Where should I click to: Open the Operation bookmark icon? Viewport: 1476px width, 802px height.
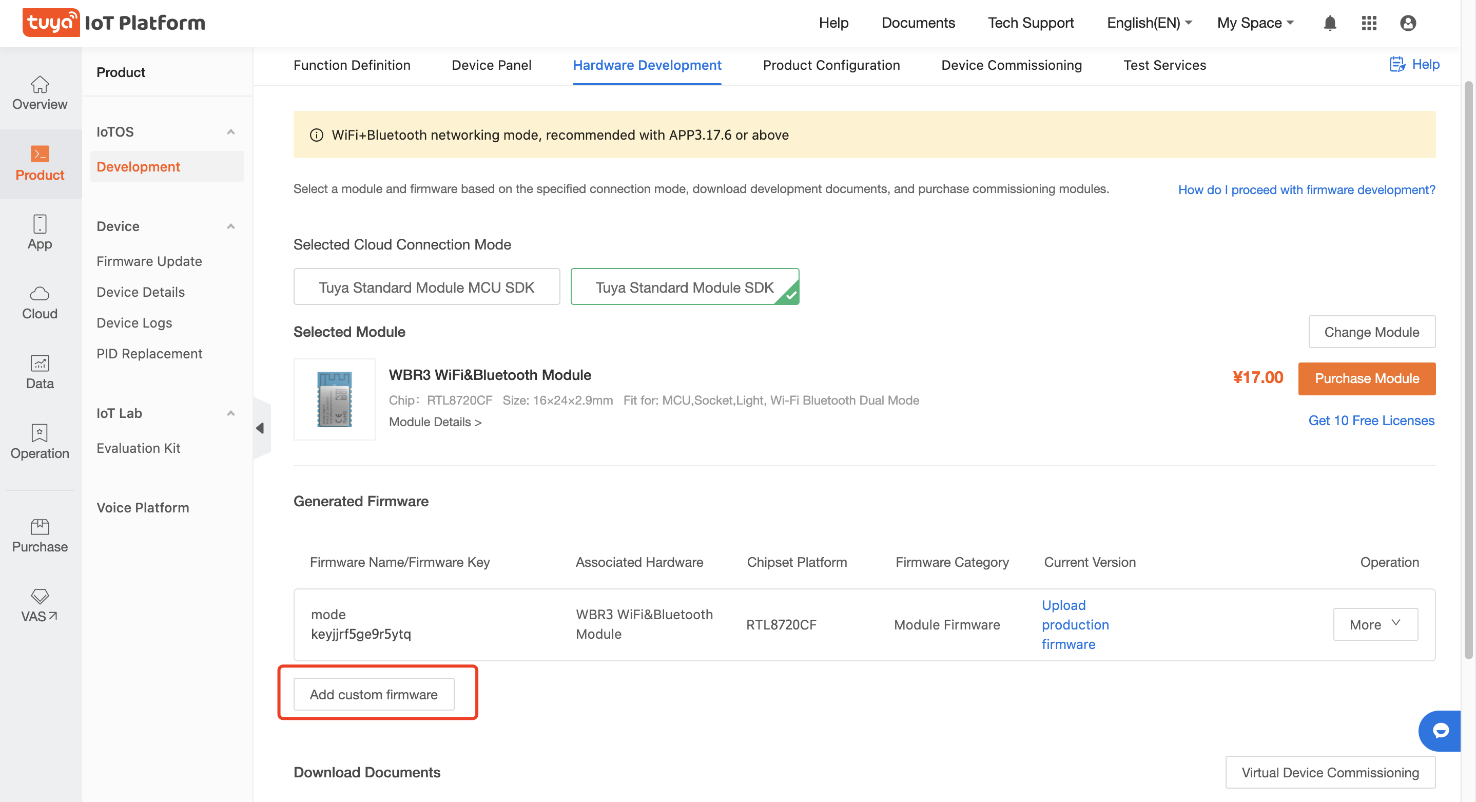[40, 433]
